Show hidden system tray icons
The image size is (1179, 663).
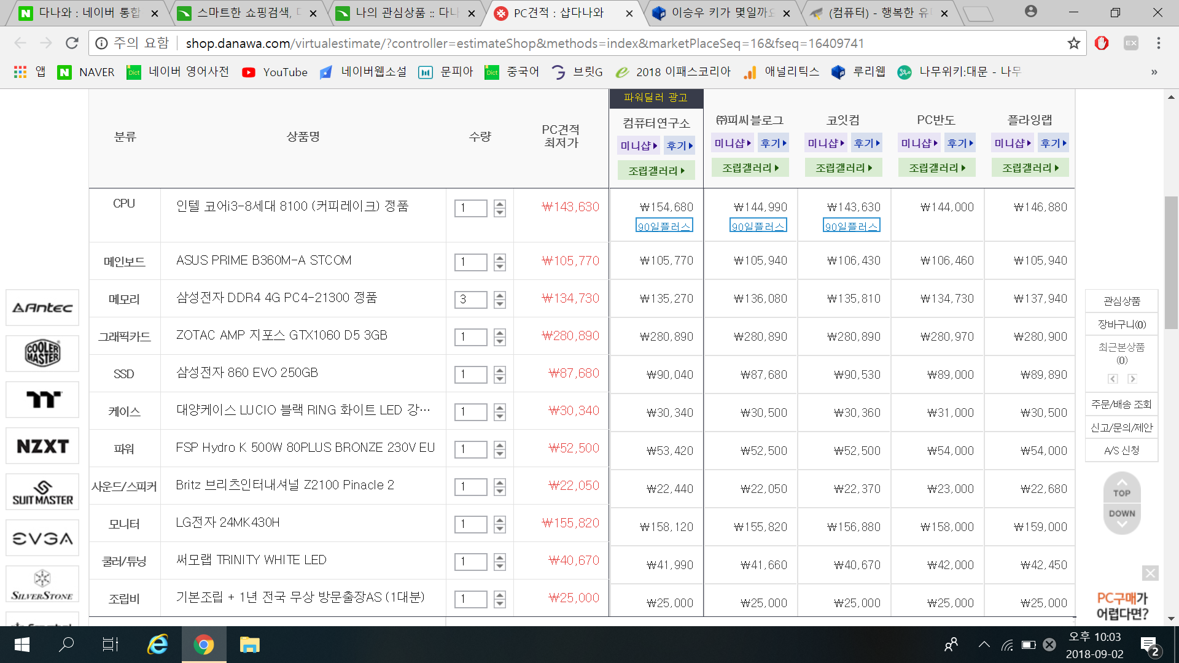pos(984,645)
